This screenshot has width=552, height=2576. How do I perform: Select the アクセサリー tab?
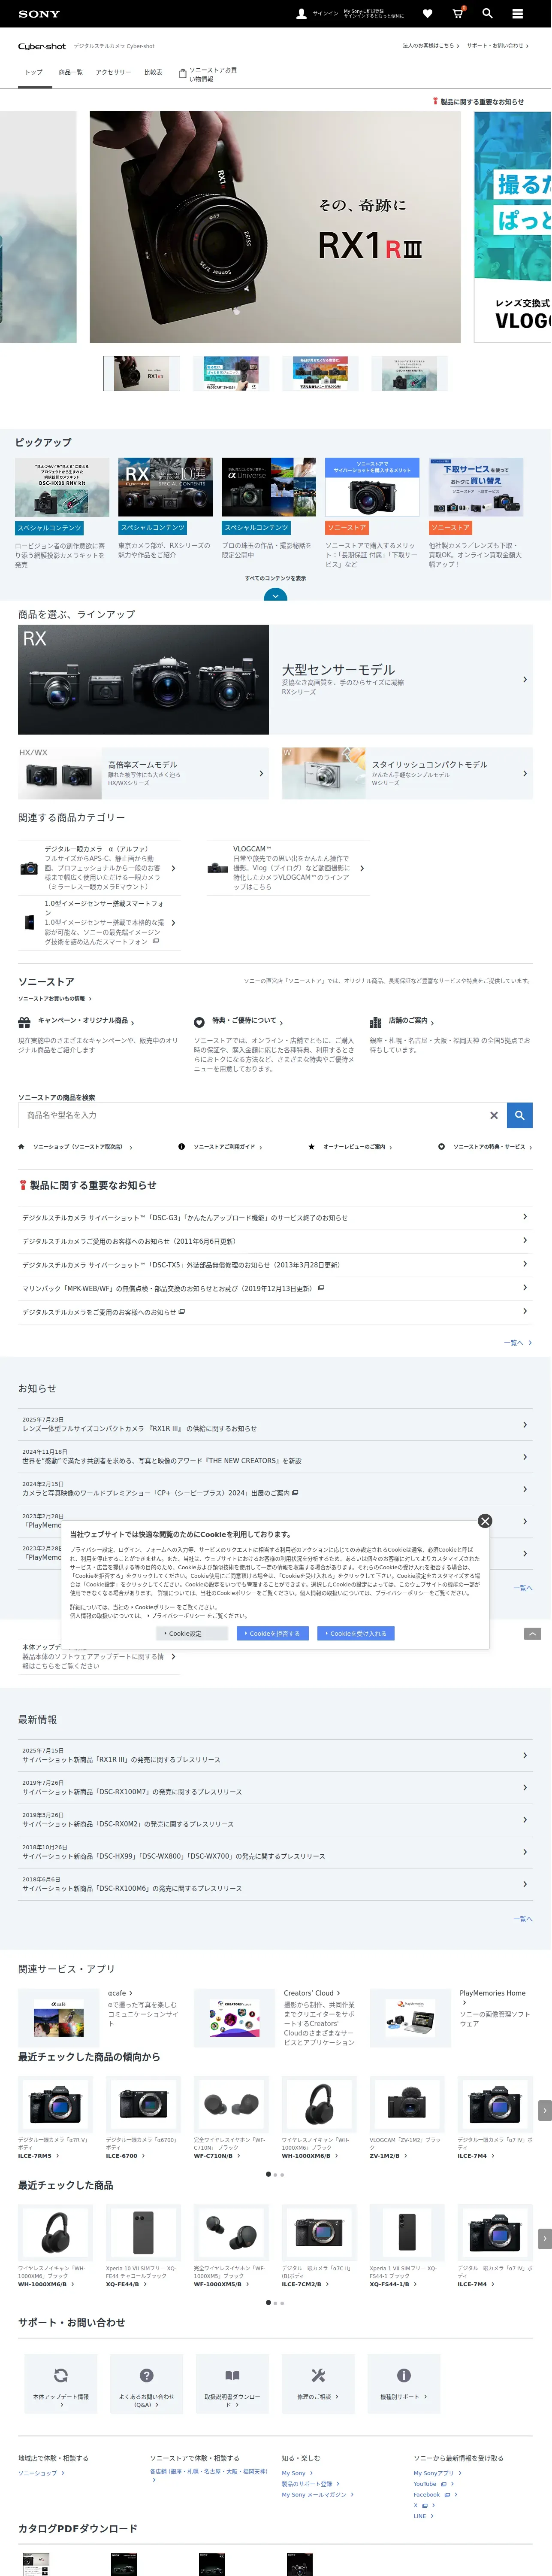[x=113, y=72]
